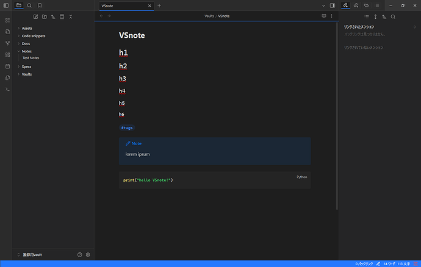Collapse the リンクされたメンション section
Screen dimensions: 421x267
pos(359,27)
